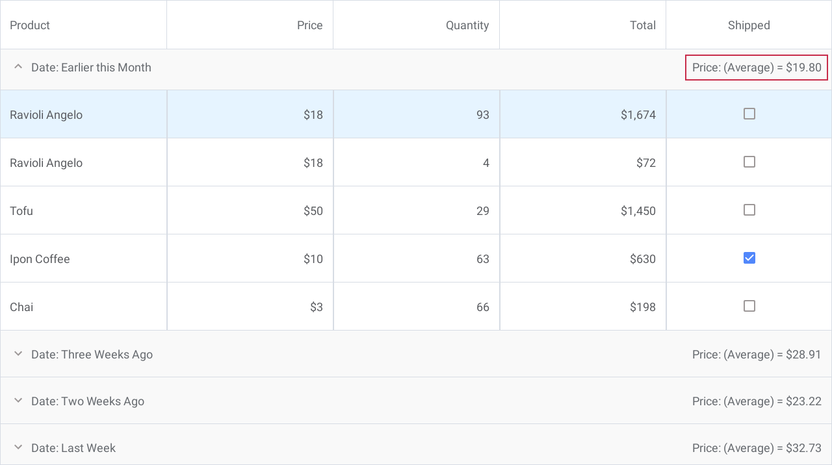Expand the Last Week group
This screenshot has width=832, height=465.
tap(18, 447)
